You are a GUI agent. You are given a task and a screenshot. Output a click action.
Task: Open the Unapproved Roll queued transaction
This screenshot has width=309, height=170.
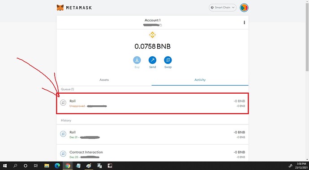tap(152, 103)
